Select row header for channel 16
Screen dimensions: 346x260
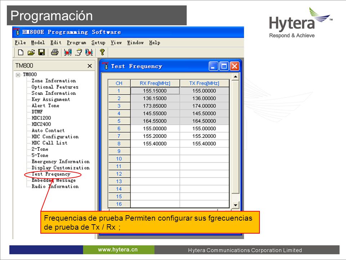click(119, 204)
